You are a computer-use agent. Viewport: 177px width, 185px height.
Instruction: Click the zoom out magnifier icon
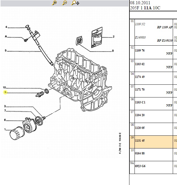[65, 3]
